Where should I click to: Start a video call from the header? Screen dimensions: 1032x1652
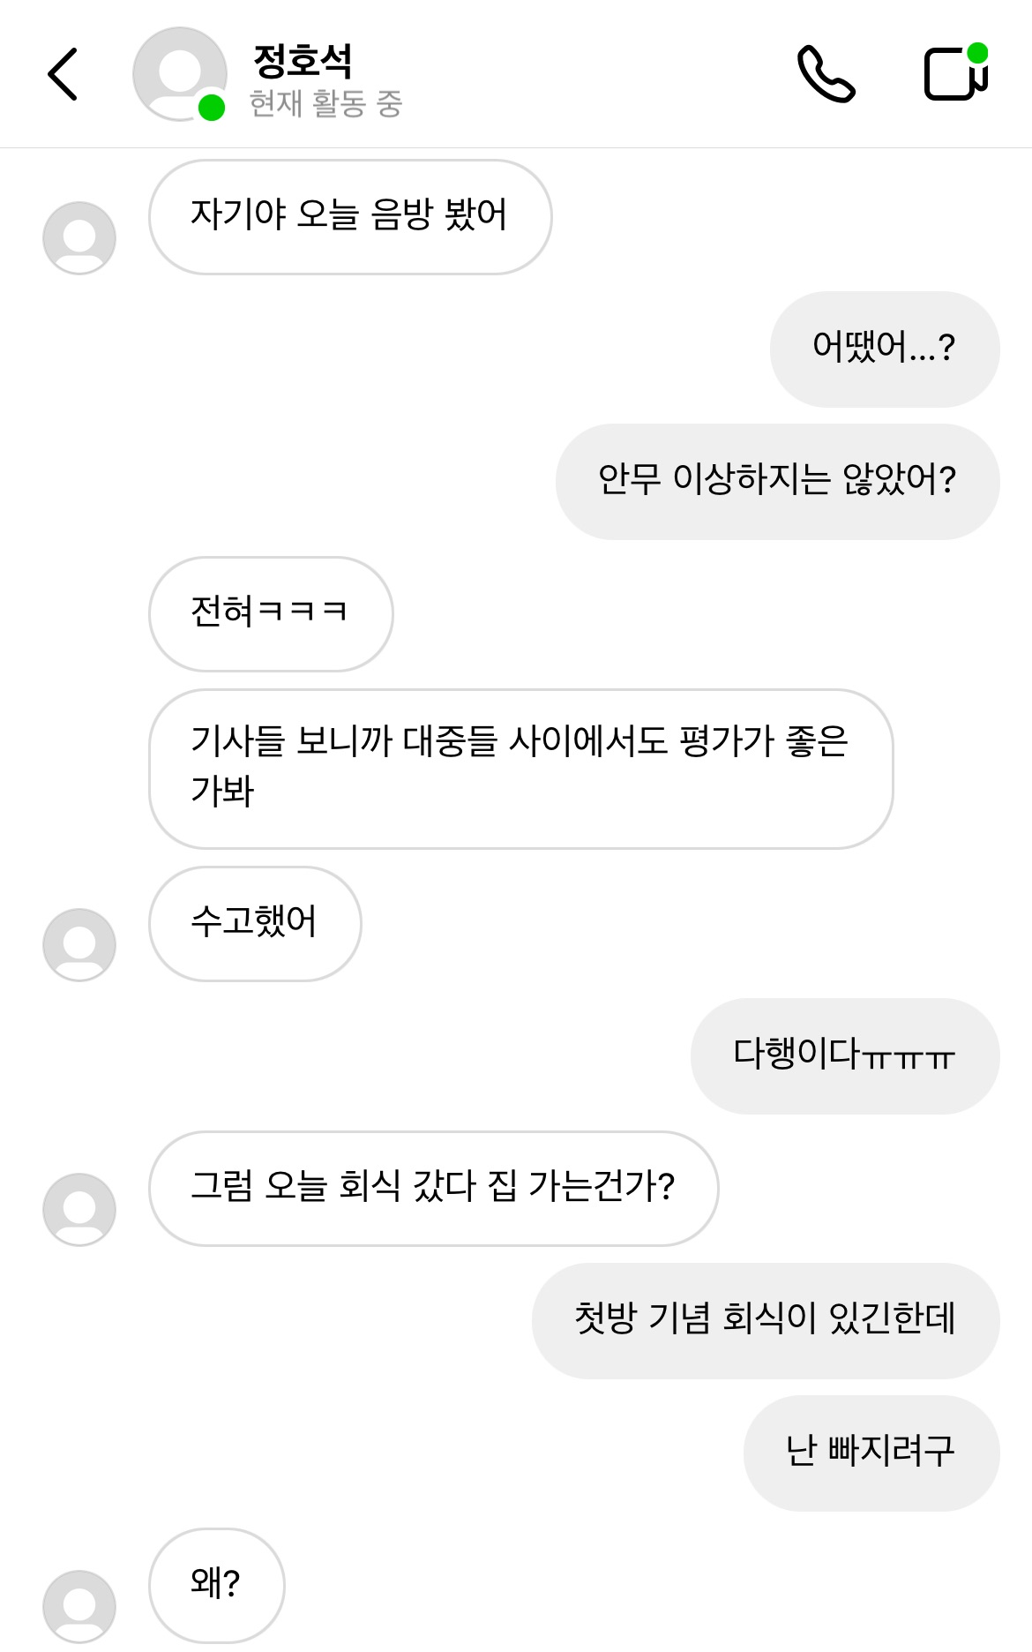(x=955, y=73)
